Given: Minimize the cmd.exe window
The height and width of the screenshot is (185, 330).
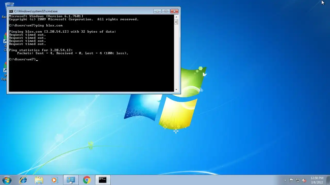Looking at the screenshot, I should pos(157,11).
